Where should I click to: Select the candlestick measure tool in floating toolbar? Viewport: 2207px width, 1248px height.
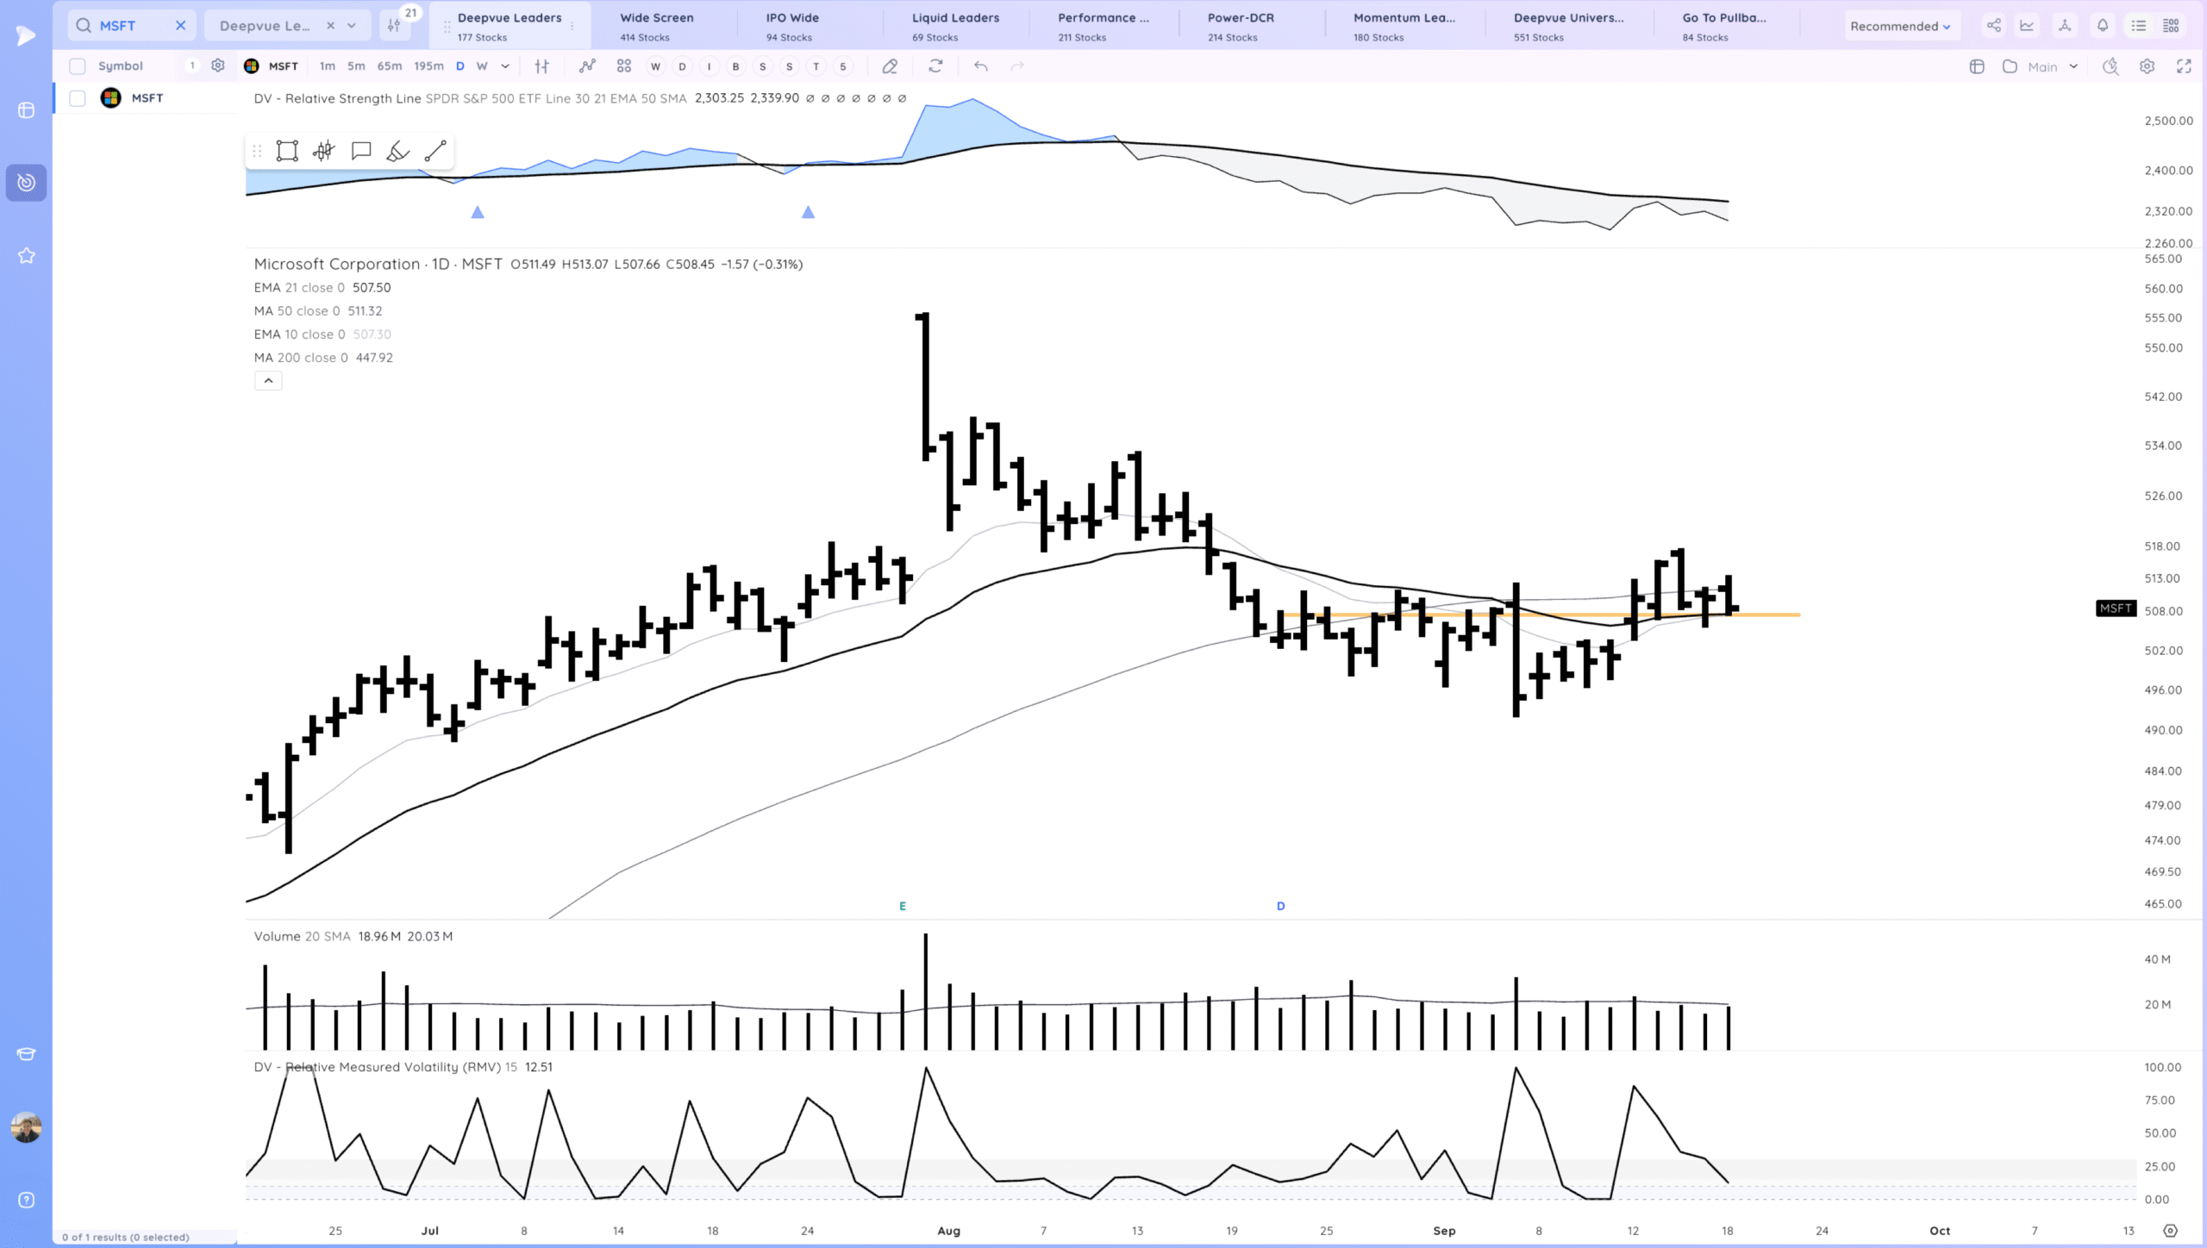click(324, 151)
